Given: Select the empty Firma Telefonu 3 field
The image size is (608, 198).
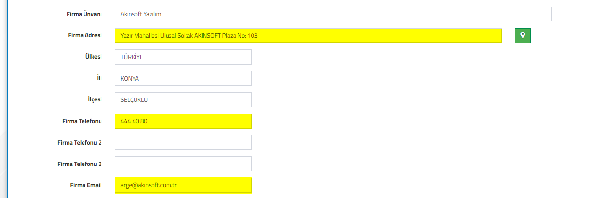Looking at the screenshot, I should click(x=183, y=164).
